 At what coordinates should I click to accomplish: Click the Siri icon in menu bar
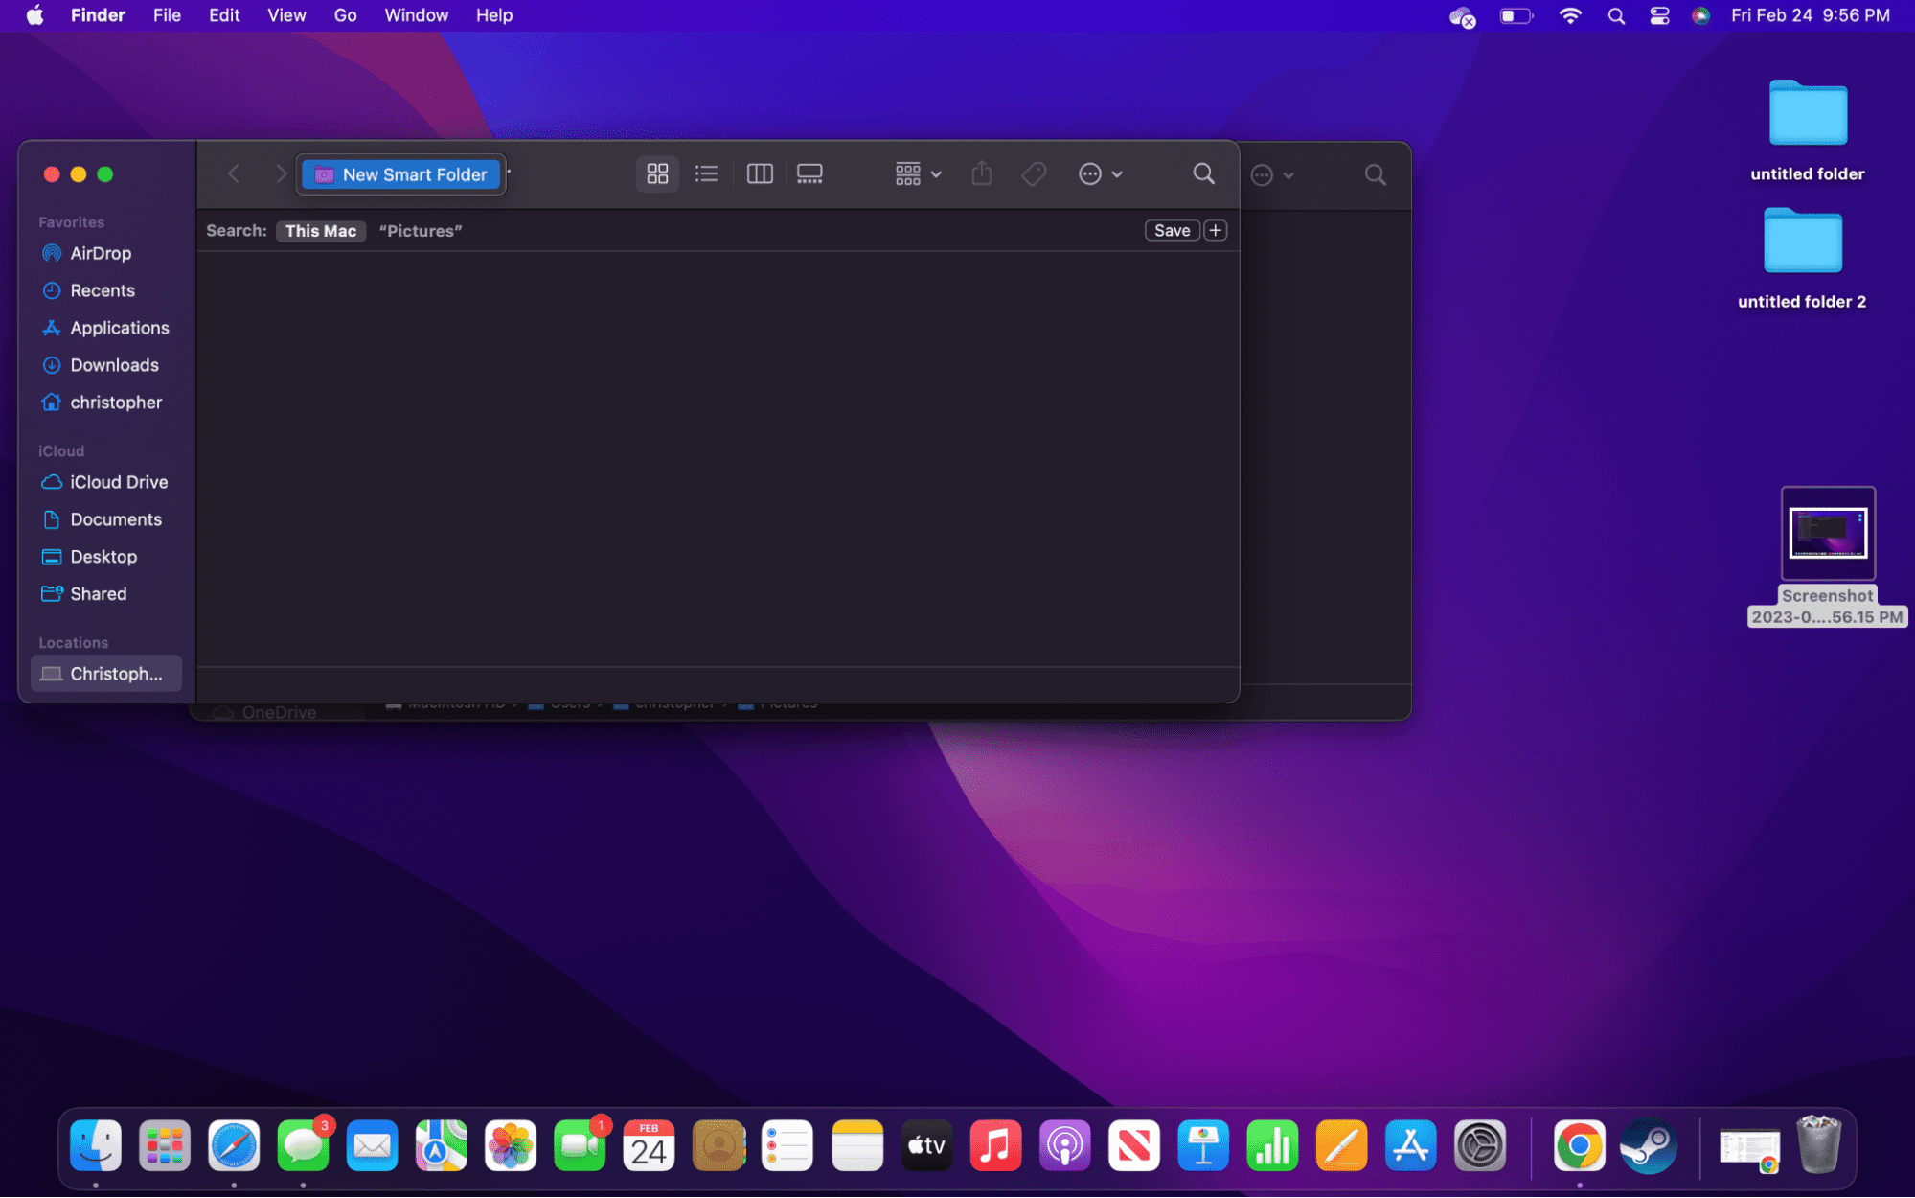[x=1700, y=15]
